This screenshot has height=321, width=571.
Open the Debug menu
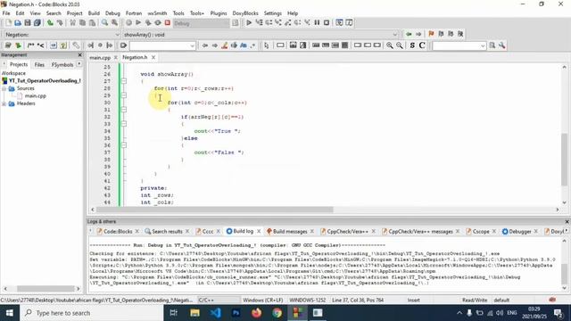pos(112,13)
